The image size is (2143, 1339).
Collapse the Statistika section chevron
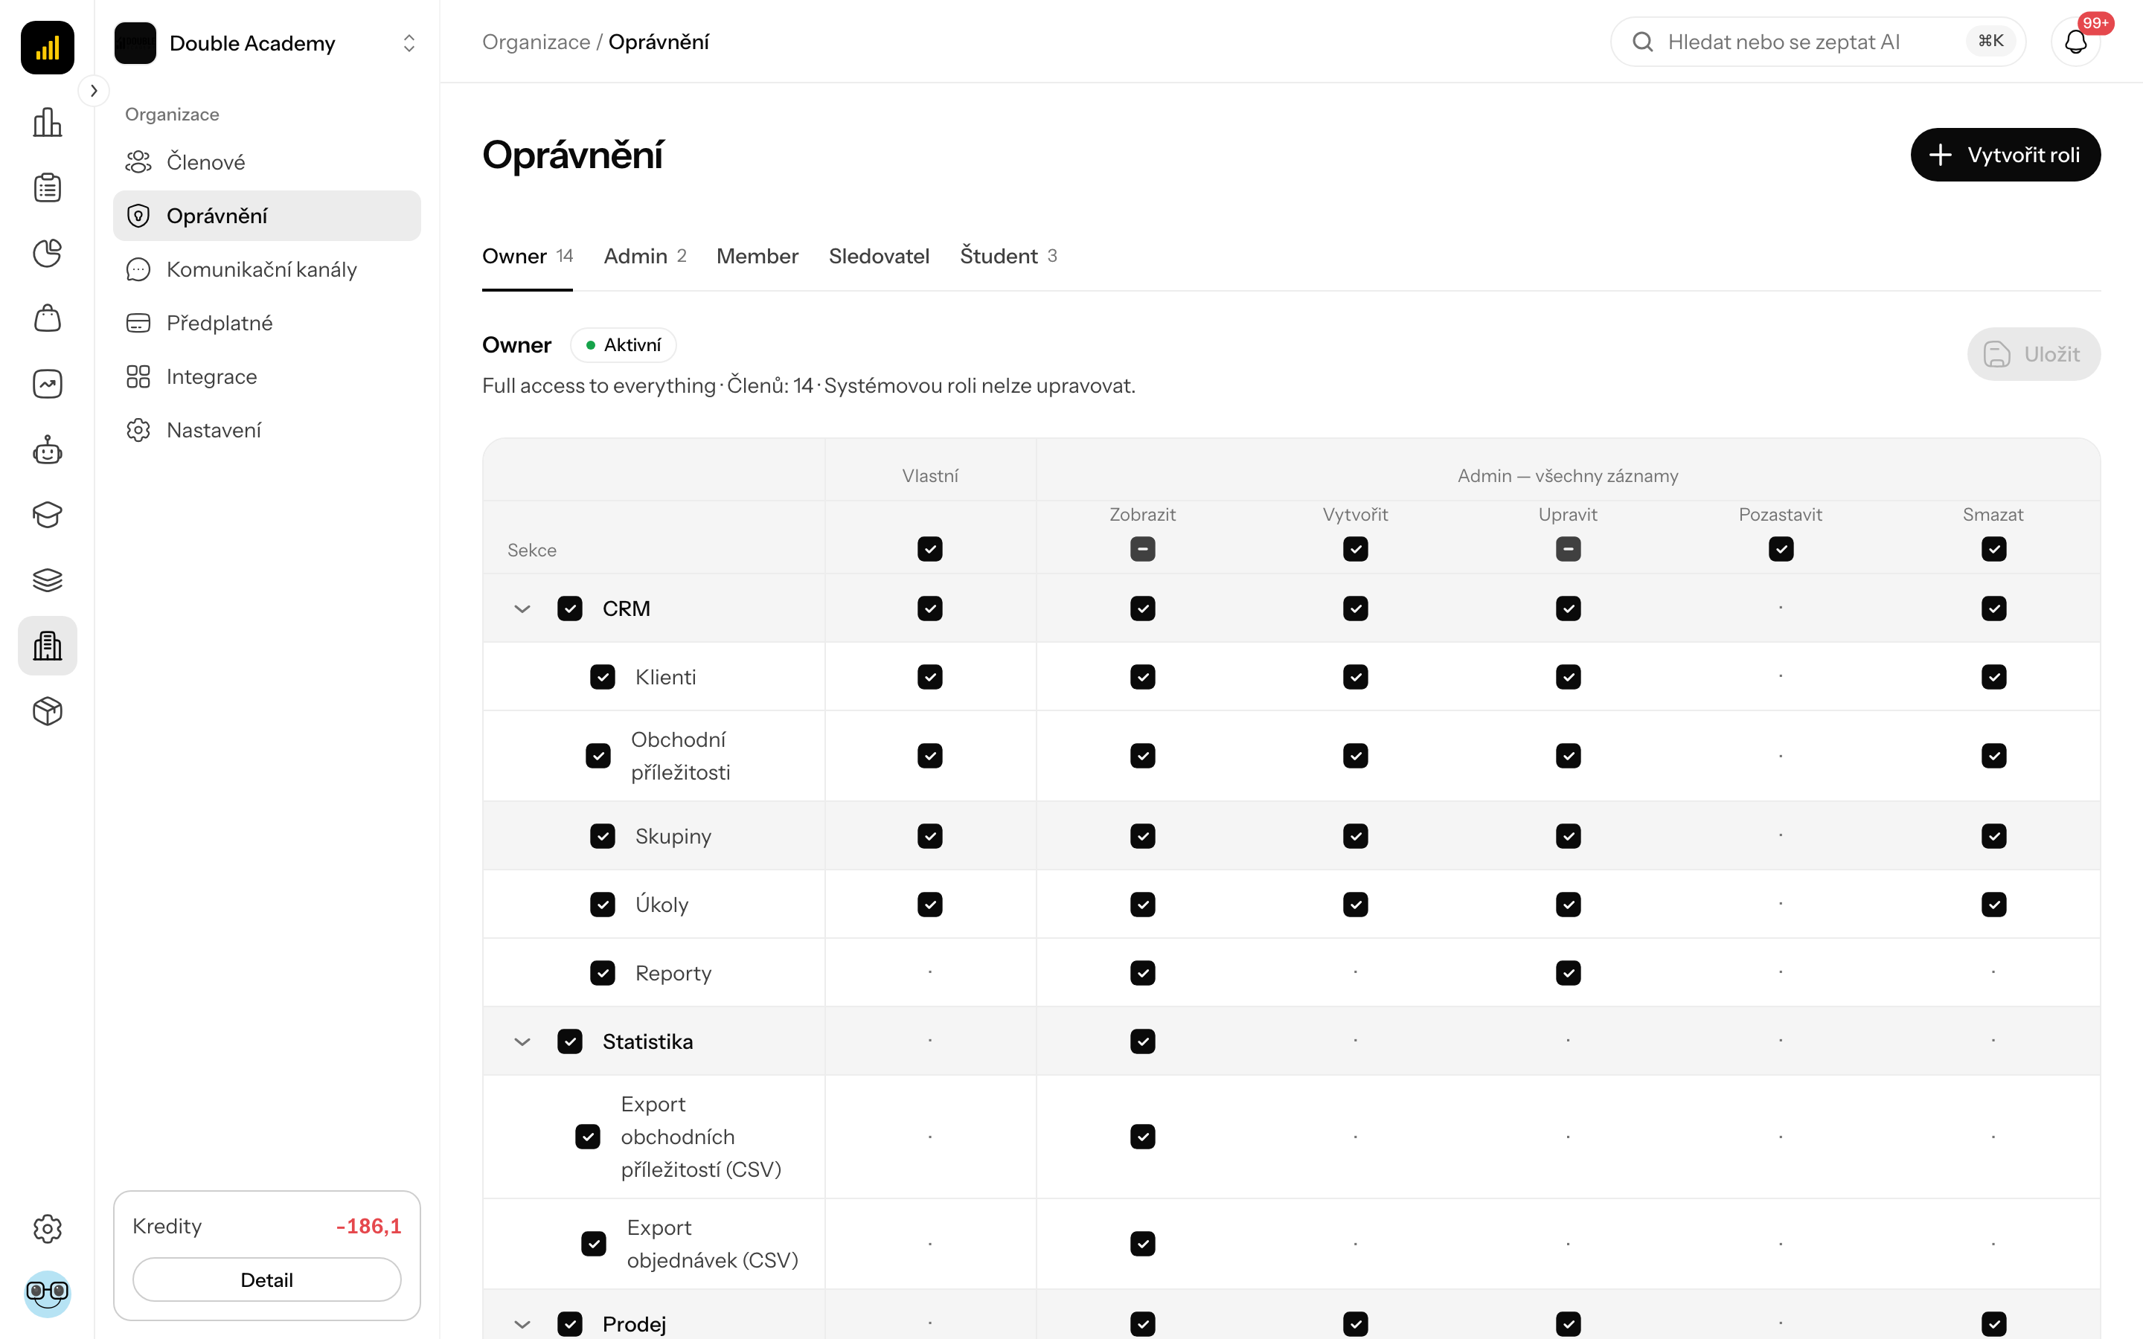pos(522,1042)
